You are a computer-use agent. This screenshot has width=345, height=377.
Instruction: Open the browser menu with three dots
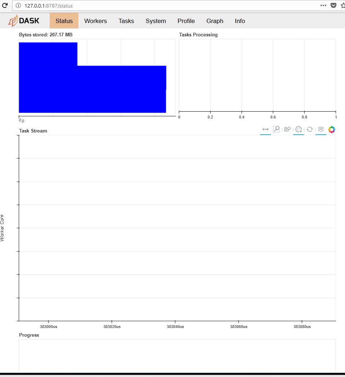click(323, 5)
